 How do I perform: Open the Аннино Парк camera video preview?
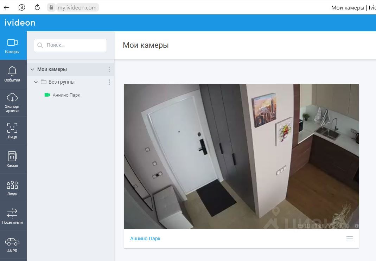click(241, 156)
